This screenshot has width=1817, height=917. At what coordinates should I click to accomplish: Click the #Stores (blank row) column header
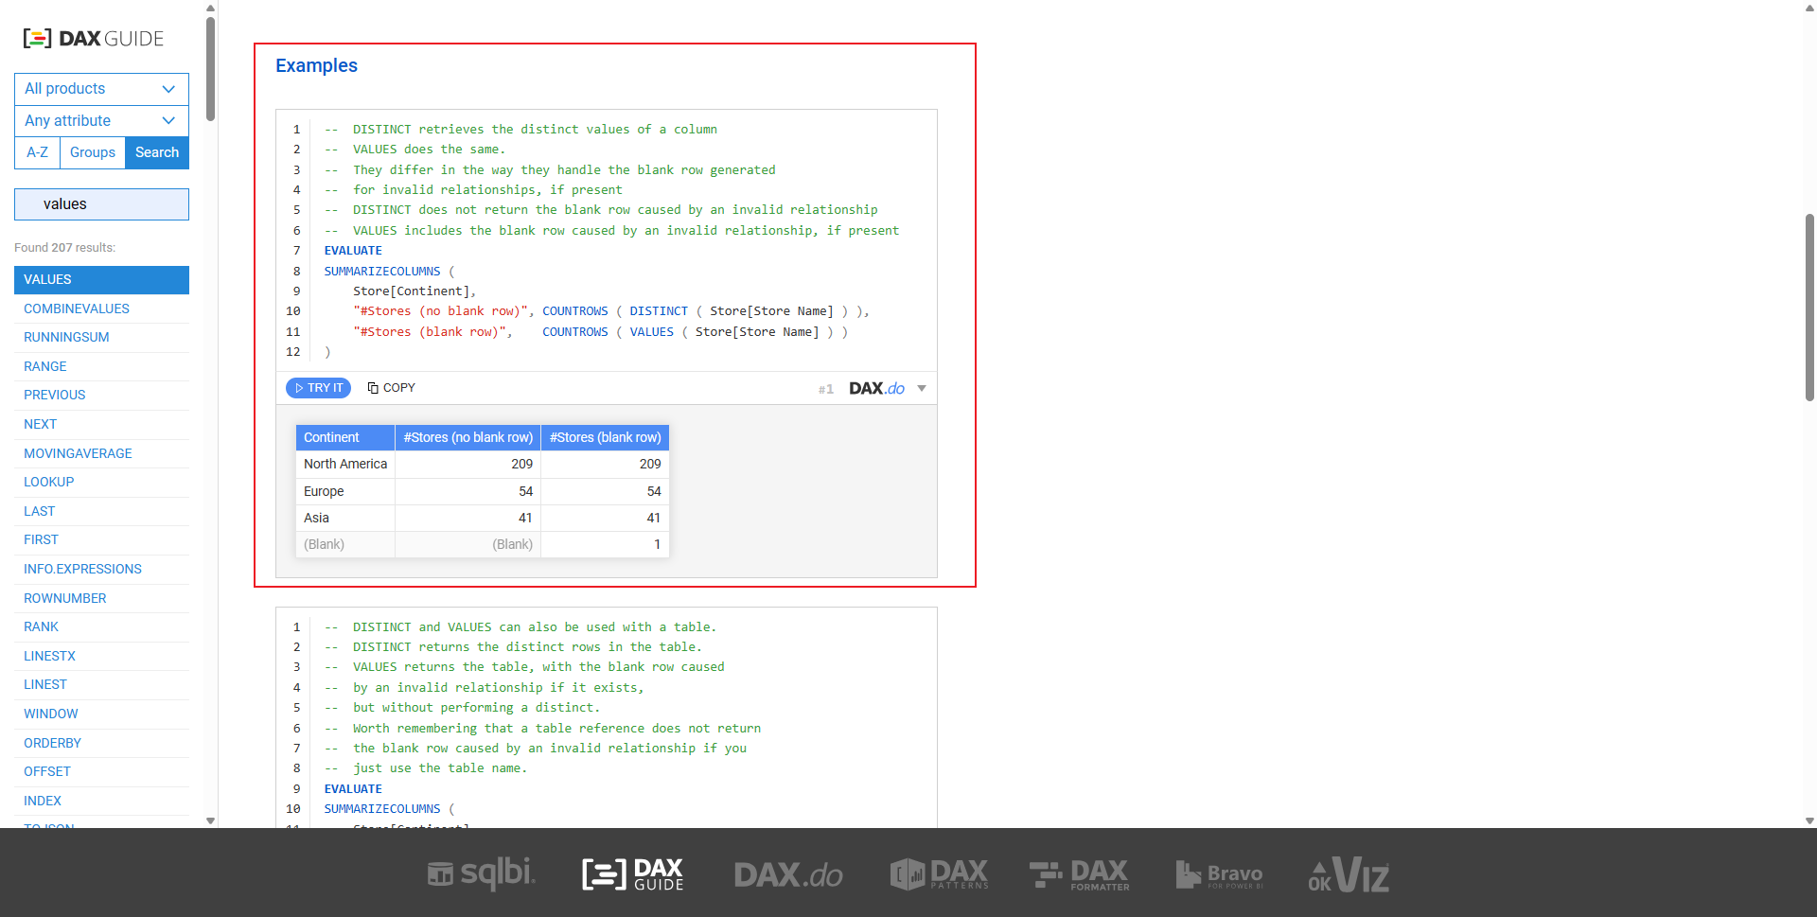[x=605, y=437]
